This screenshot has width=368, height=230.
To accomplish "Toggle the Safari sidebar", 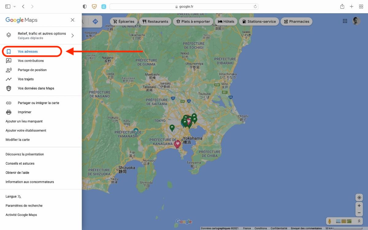I will point(8,6).
